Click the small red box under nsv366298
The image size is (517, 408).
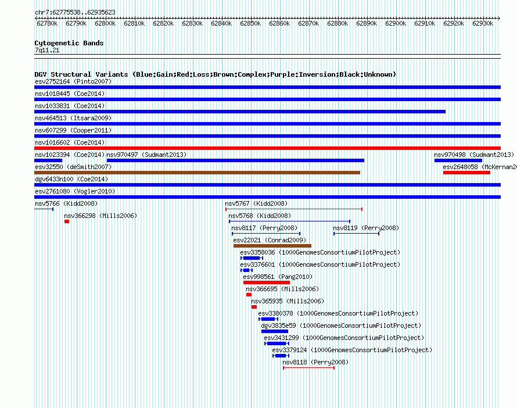point(67,221)
